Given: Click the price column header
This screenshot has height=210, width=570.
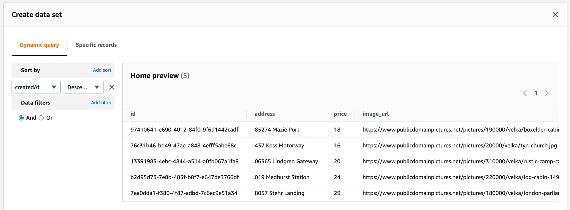Looking at the screenshot, I should (340, 114).
